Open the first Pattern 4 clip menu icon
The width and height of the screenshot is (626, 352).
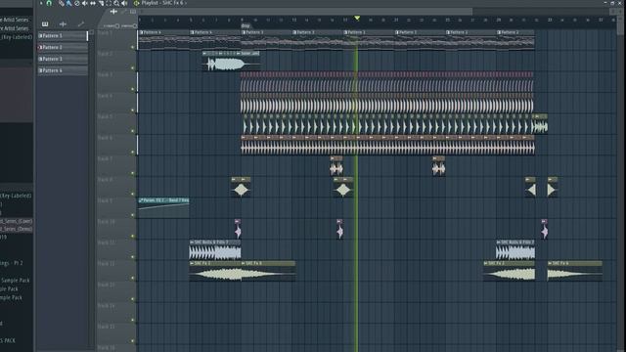coord(141,32)
